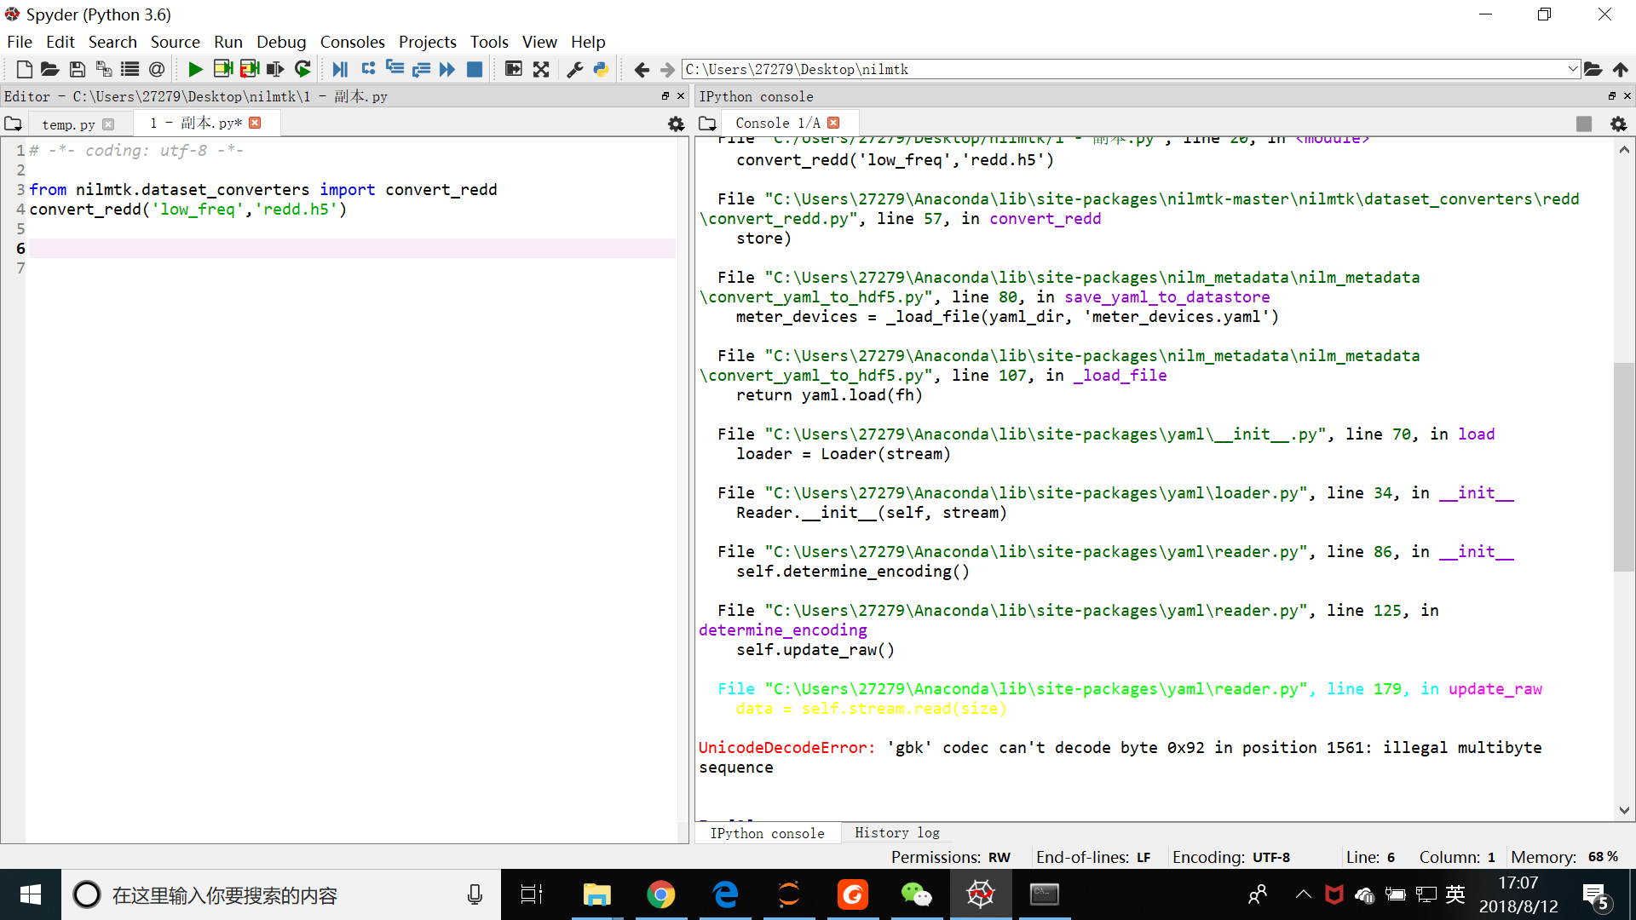Open the Debug menu
This screenshot has height=920, width=1636.
[281, 41]
